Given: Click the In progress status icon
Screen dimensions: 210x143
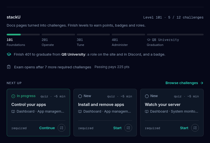Looking at the screenshot, I should [13, 96].
